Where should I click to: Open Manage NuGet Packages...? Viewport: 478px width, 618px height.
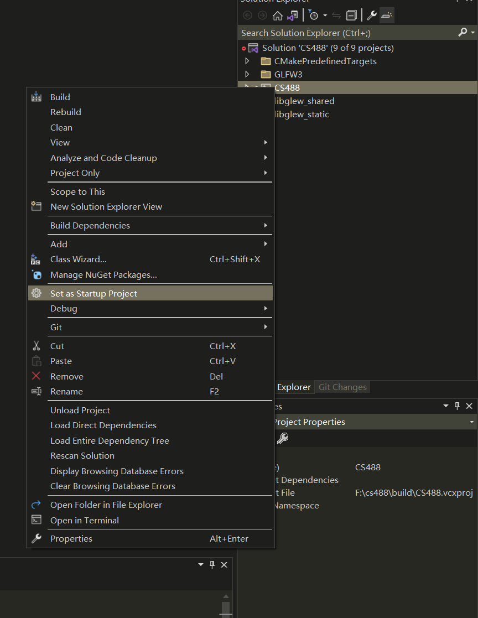[150, 275]
